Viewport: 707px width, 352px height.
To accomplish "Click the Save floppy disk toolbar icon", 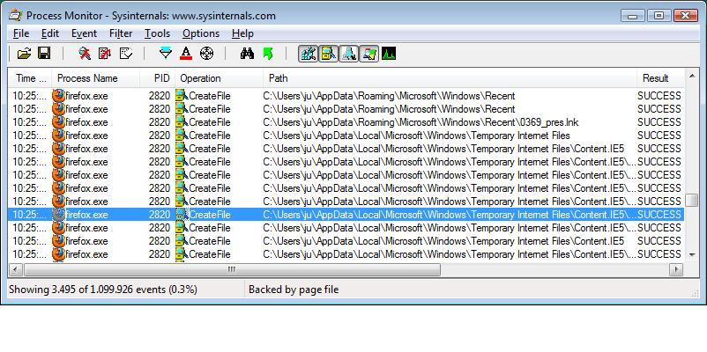I will point(44,54).
